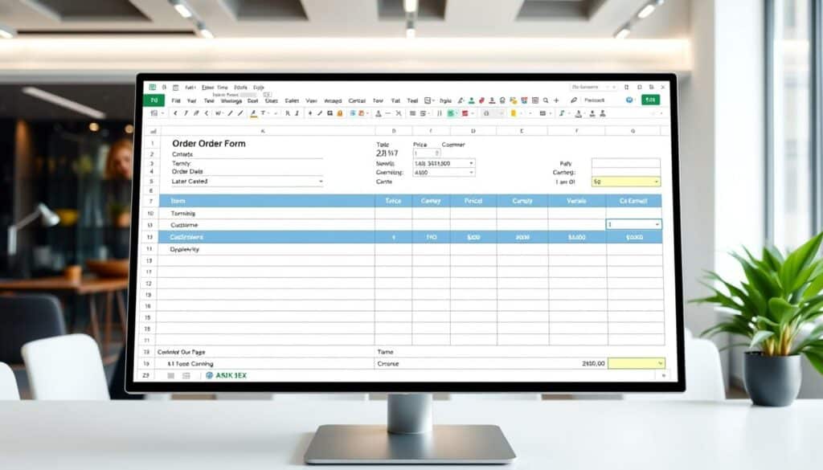
Task: Click the Varials column header
Action: click(576, 201)
